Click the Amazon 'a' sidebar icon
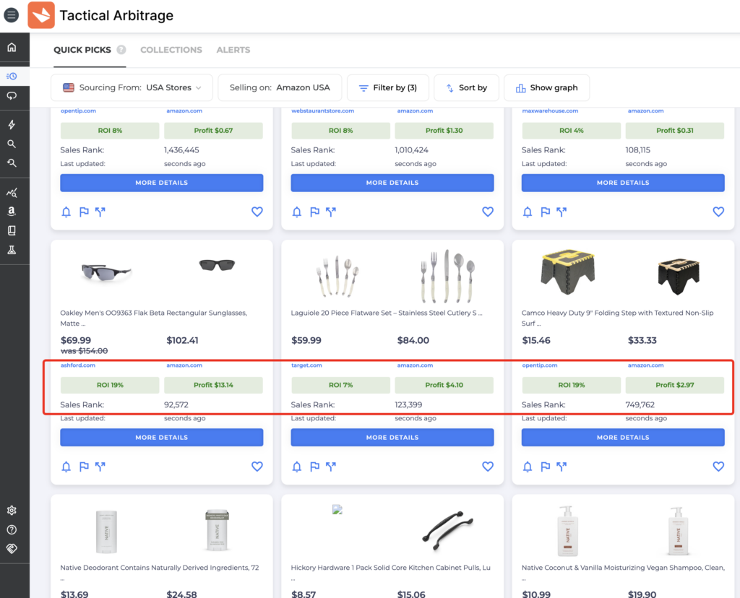 click(12, 212)
